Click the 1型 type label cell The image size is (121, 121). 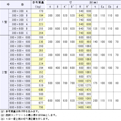(x=4, y=22)
